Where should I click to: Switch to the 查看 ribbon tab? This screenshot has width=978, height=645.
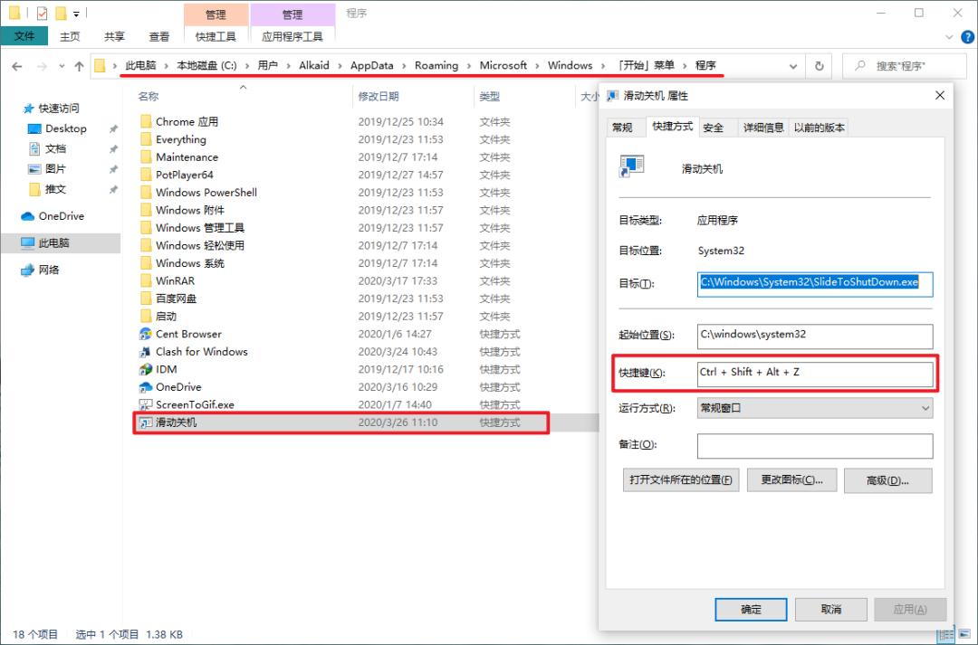(x=159, y=36)
